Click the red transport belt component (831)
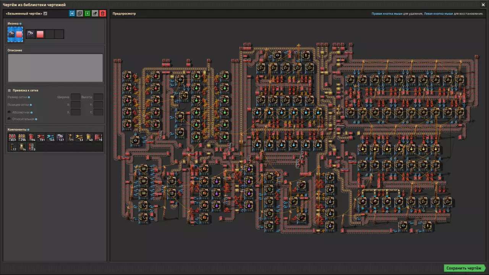The image size is (489, 275). 13,138
